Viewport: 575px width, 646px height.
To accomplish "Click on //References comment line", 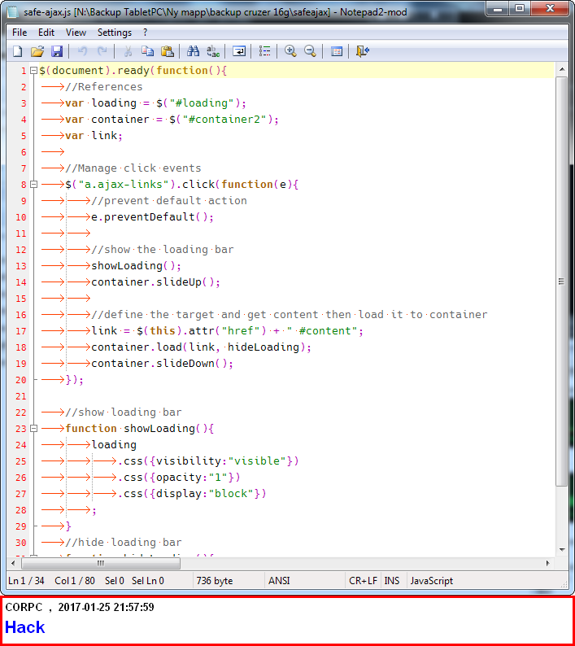I will click(104, 87).
